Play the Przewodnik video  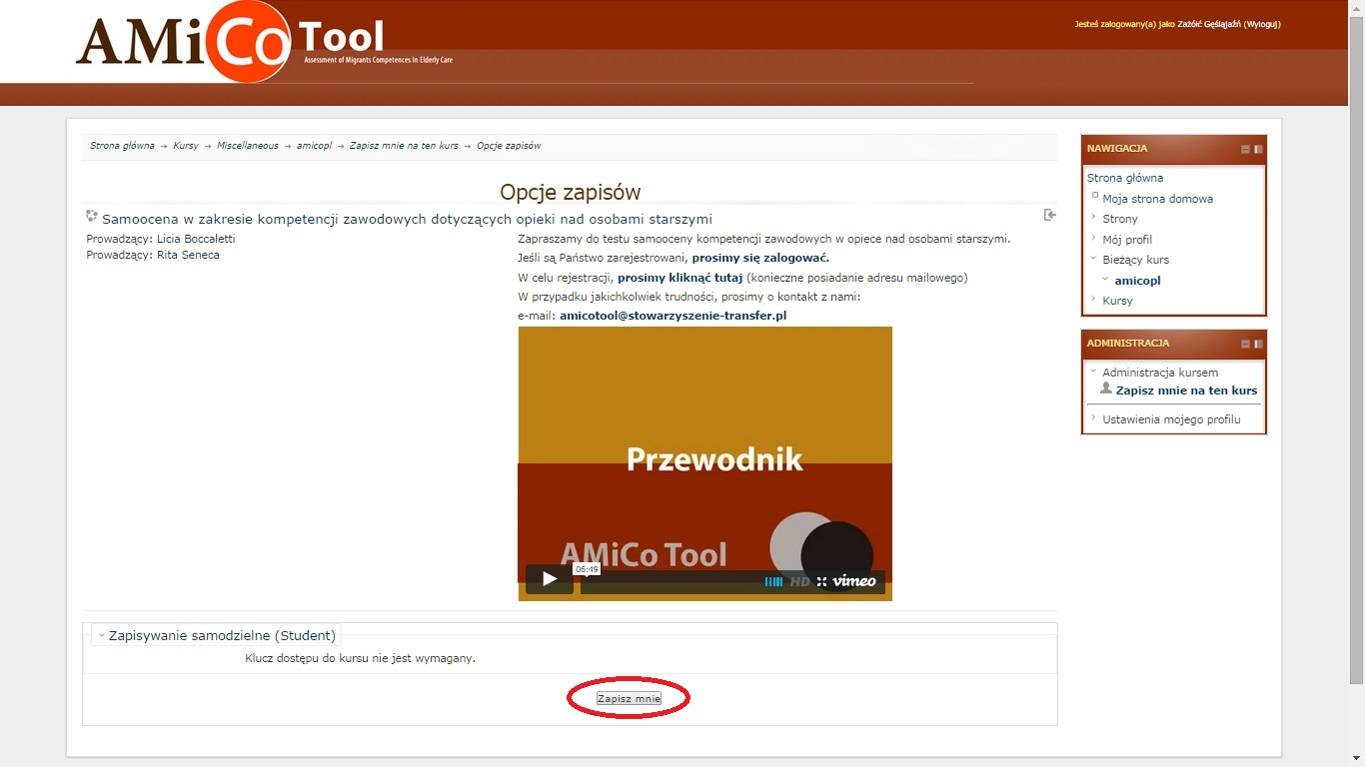[x=550, y=578]
